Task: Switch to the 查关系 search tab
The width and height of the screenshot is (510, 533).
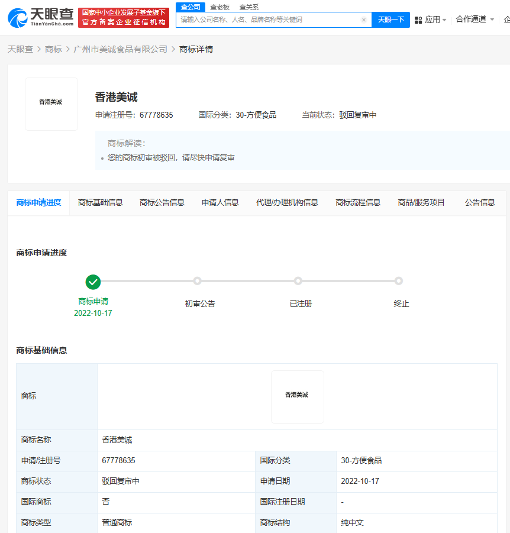Action: pyautogui.click(x=249, y=7)
